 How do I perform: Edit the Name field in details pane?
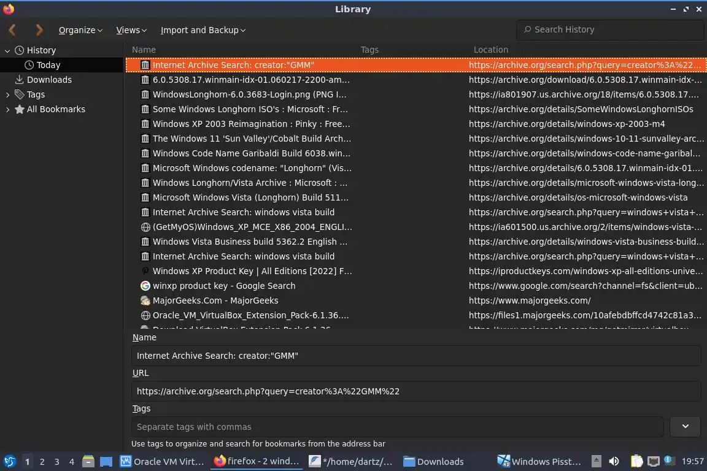click(416, 356)
